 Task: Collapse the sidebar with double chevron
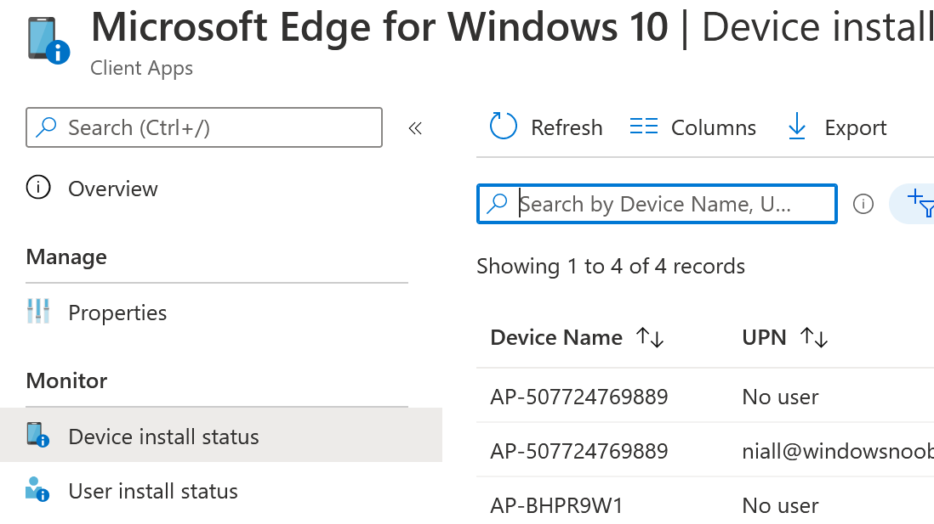point(415,128)
